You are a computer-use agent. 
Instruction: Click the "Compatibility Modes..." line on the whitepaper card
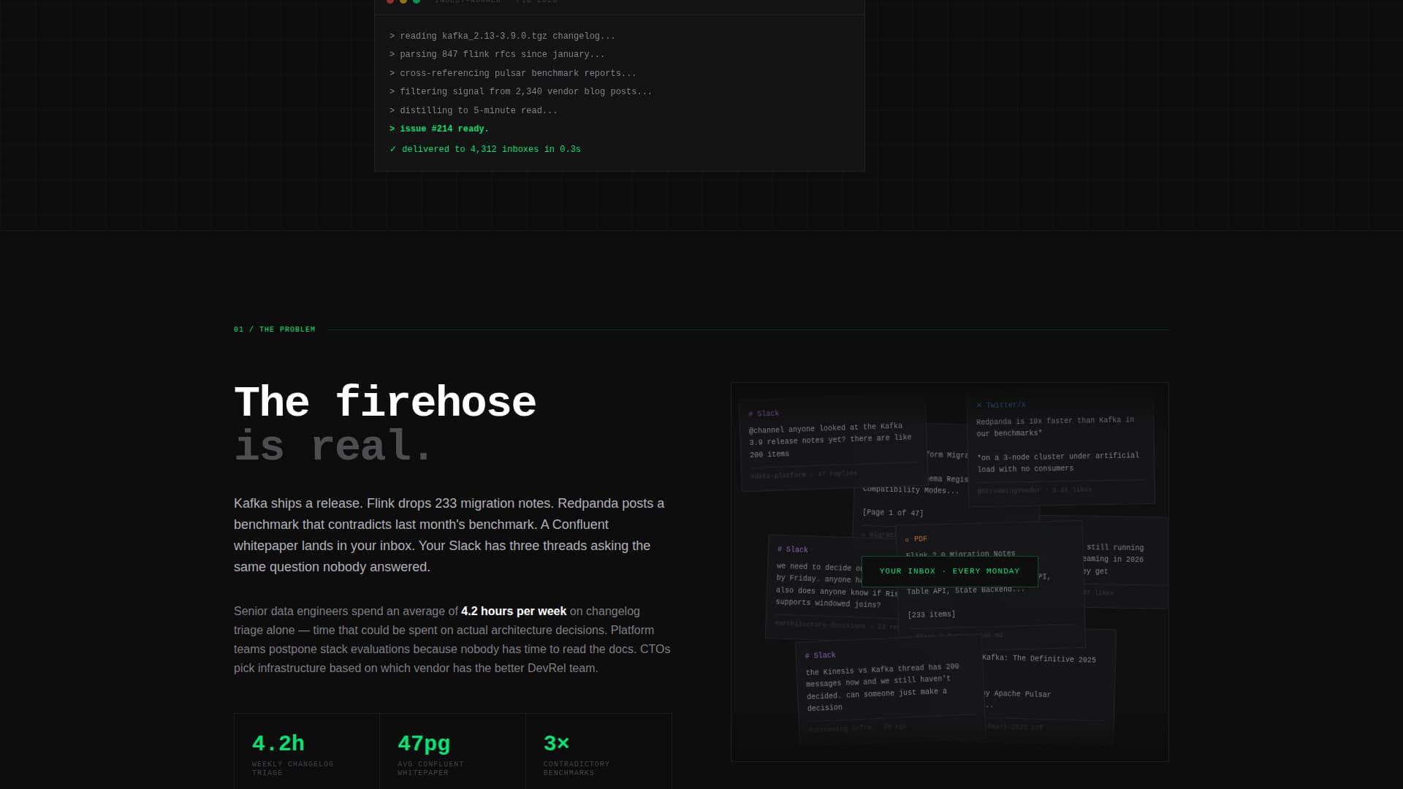[x=910, y=490]
